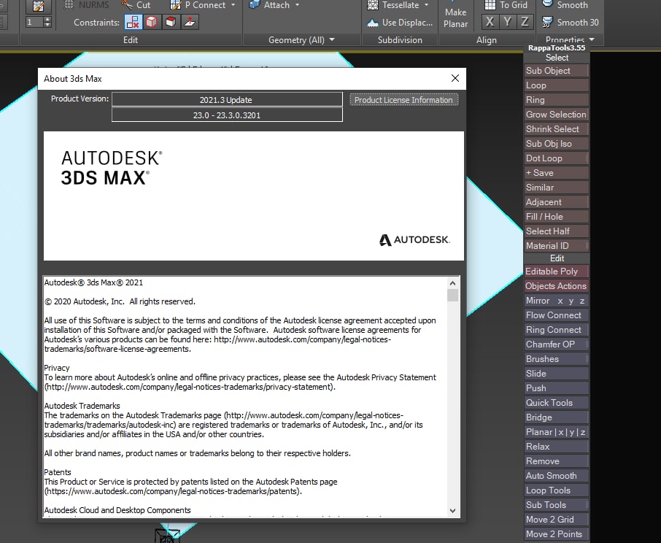Open the Tessellate dropdown arrow
The height and width of the screenshot is (543, 661).
426,5
